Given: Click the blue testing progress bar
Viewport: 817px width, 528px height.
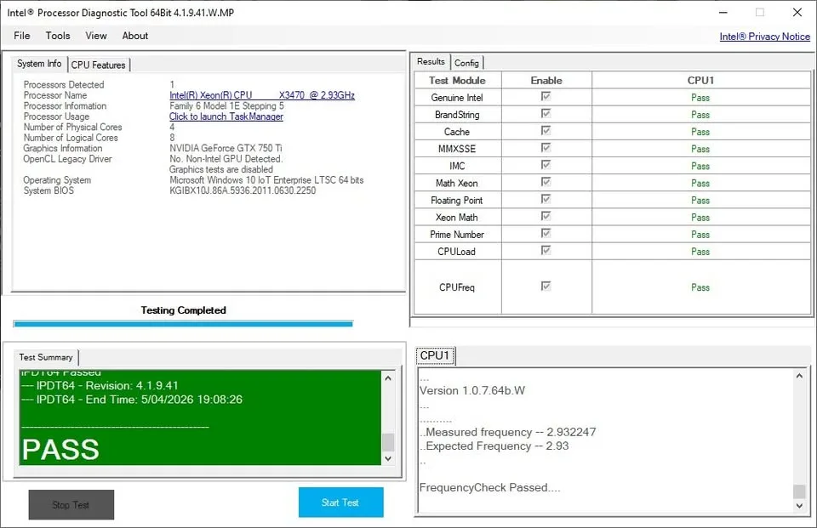Looking at the screenshot, I should tap(183, 323).
